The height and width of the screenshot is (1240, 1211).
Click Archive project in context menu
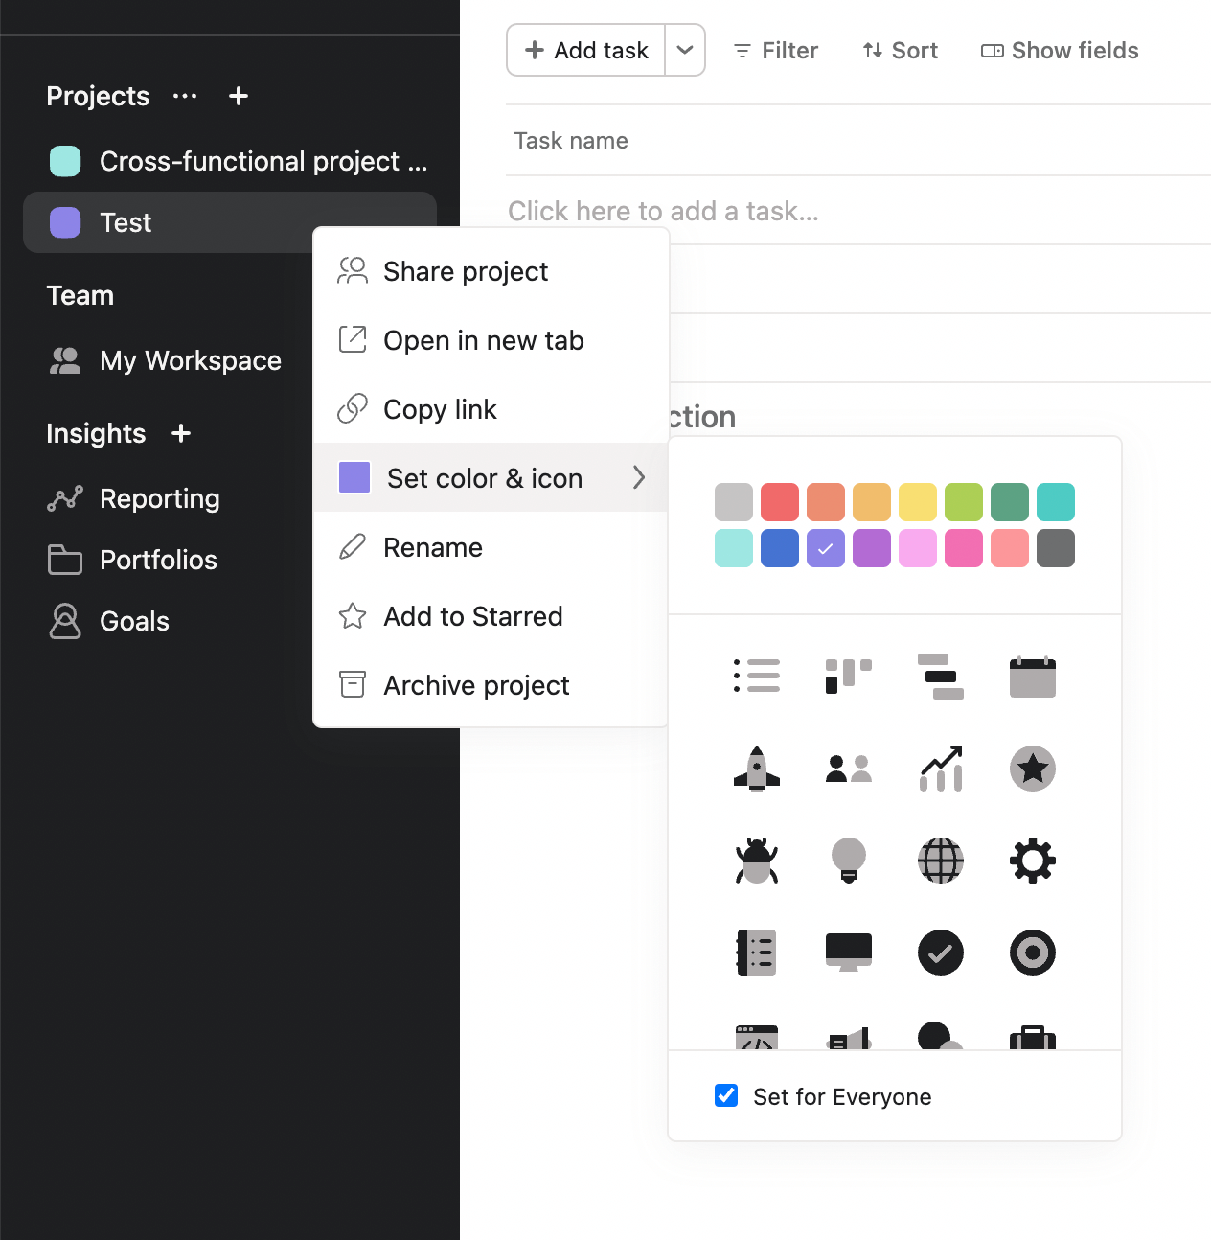(476, 685)
